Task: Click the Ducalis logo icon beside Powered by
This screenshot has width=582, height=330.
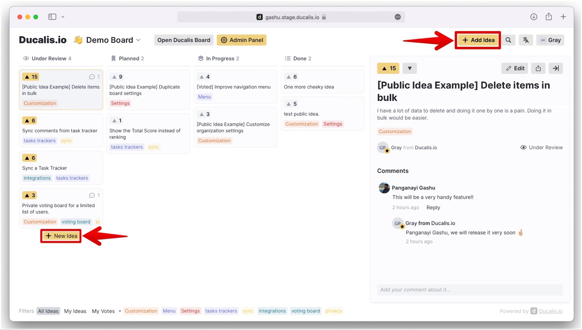Action: pyautogui.click(x=534, y=311)
